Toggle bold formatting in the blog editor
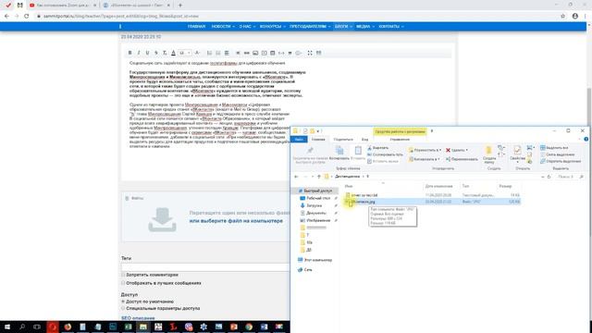 point(129,53)
